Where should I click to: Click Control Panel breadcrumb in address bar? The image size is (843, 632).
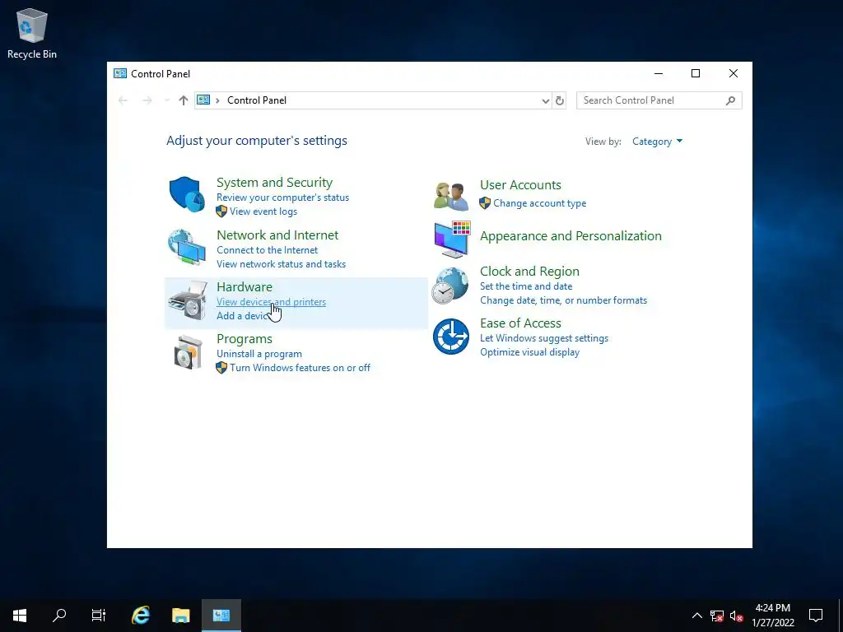coord(257,100)
